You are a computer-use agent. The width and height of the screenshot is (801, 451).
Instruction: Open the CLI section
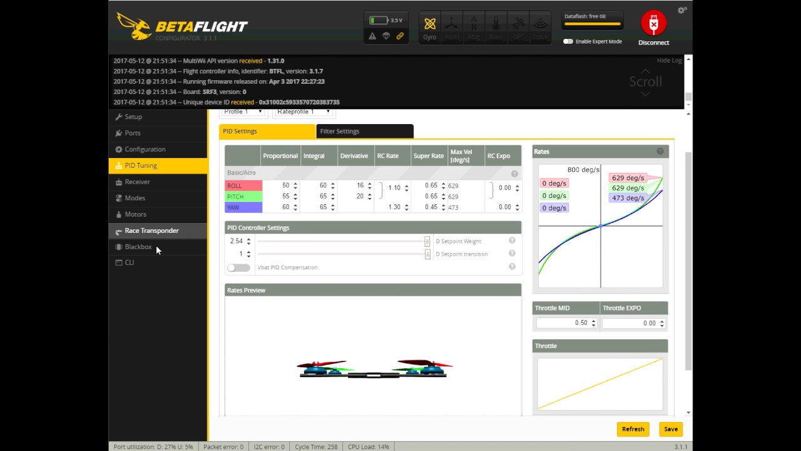[158, 262]
